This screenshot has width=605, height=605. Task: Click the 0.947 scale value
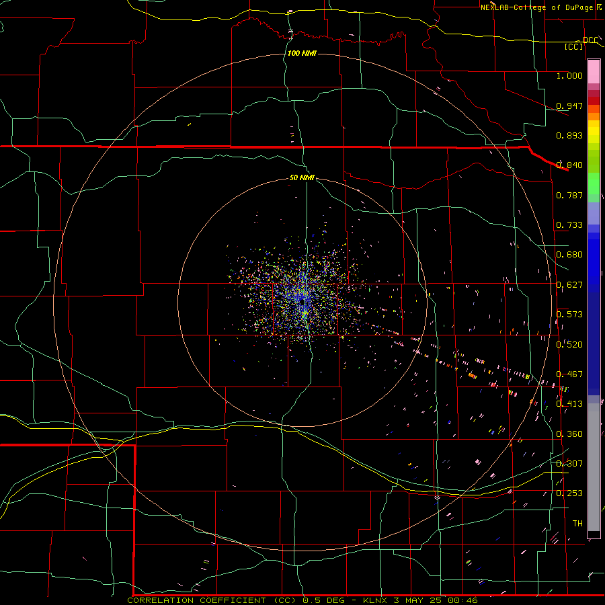pos(569,106)
